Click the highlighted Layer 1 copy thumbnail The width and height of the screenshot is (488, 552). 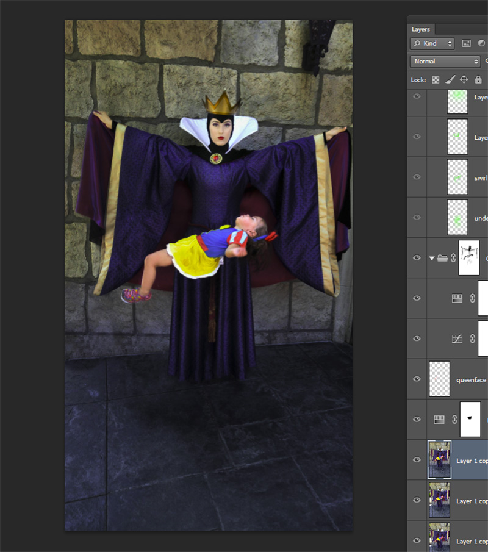coord(439,460)
